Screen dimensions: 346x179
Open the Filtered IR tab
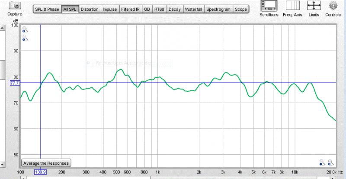pos(131,9)
